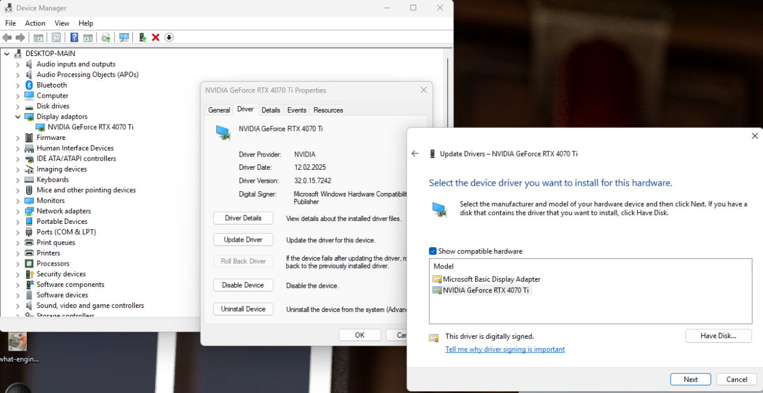Select Microsoft Basic Display Adapter model
Image resolution: width=763 pixels, height=393 pixels.
[491, 279]
